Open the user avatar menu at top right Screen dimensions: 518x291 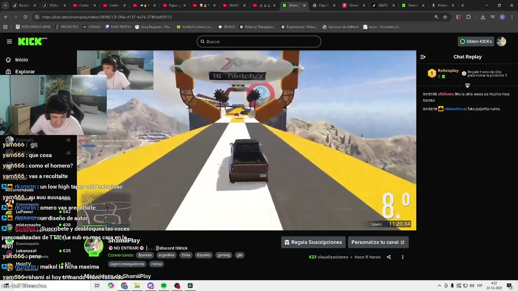coord(501,41)
